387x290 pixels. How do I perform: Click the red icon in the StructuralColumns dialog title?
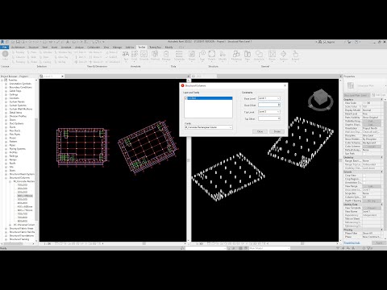click(x=182, y=85)
